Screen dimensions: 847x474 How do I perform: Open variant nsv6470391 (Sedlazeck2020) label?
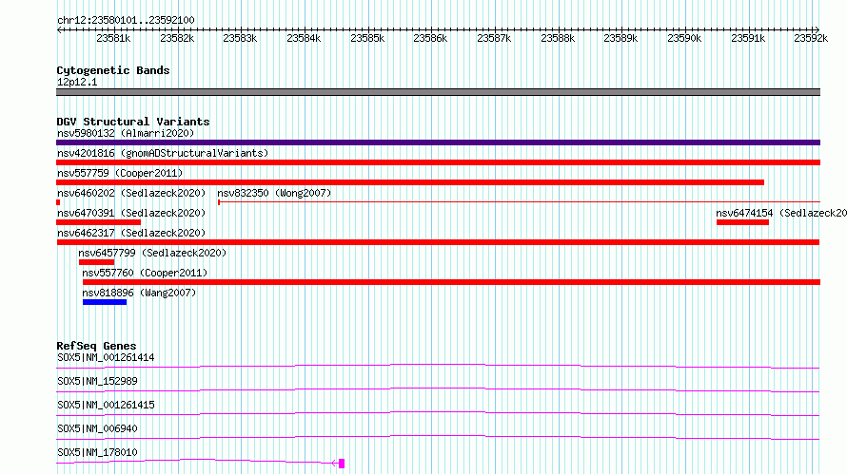(x=131, y=213)
